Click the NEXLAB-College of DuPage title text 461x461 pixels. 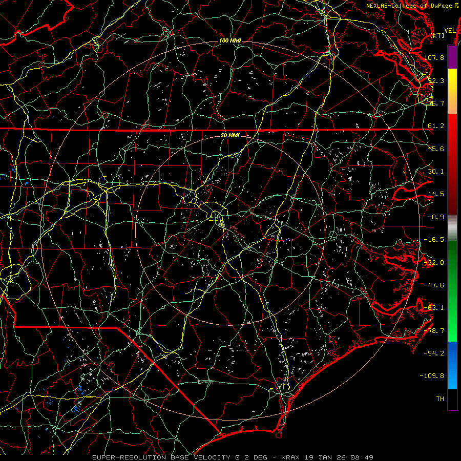pos(412,6)
